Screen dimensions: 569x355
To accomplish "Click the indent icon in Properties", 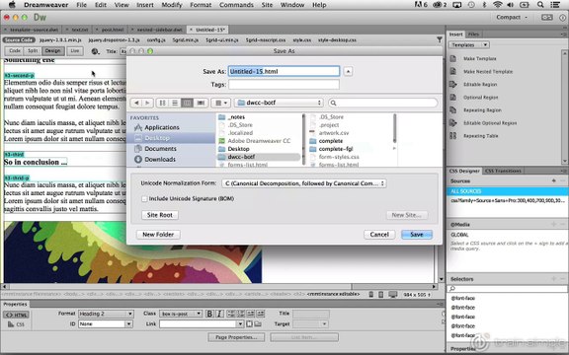I will pos(261,314).
